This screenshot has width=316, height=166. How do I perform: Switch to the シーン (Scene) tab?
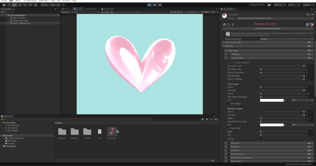click(66, 9)
